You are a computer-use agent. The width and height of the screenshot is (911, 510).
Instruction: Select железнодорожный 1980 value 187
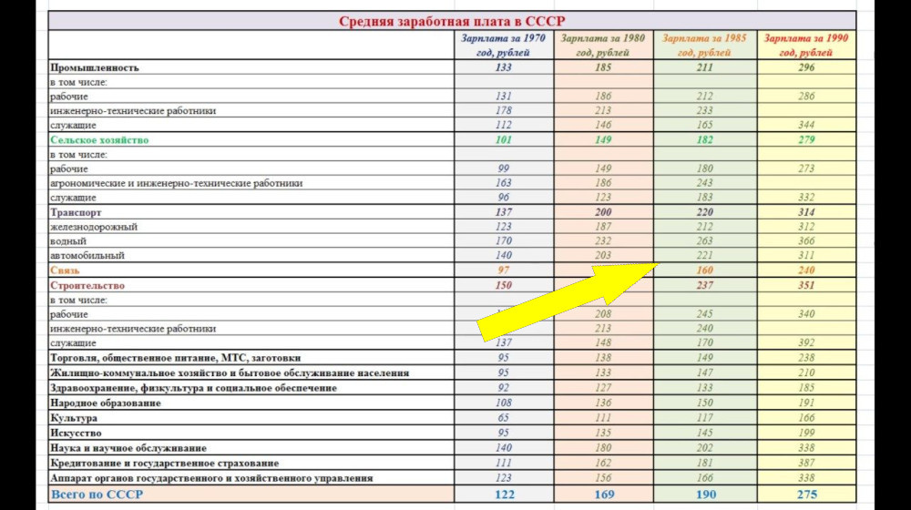coord(603,227)
